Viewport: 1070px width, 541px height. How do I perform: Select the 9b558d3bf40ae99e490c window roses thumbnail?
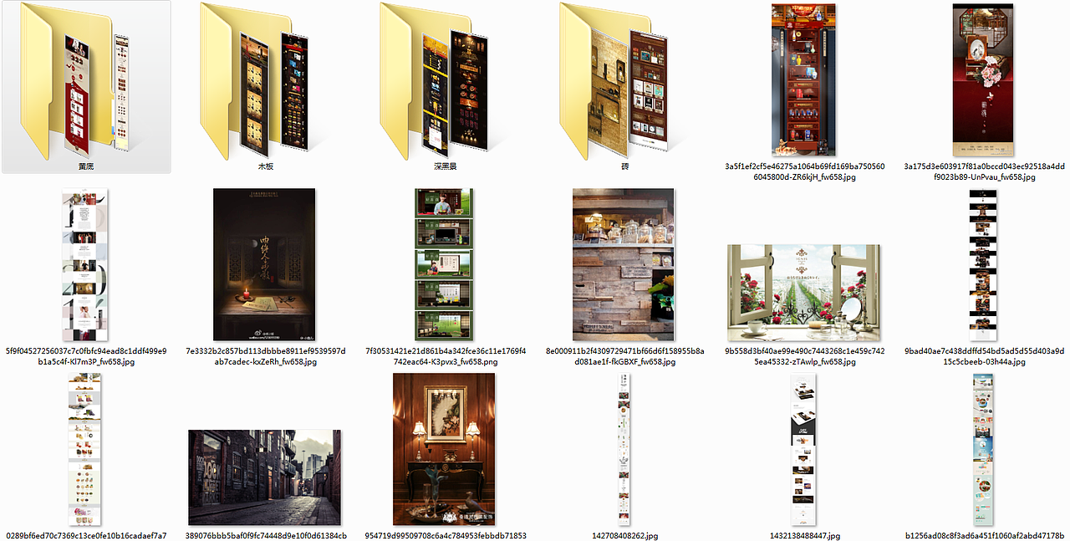803,293
